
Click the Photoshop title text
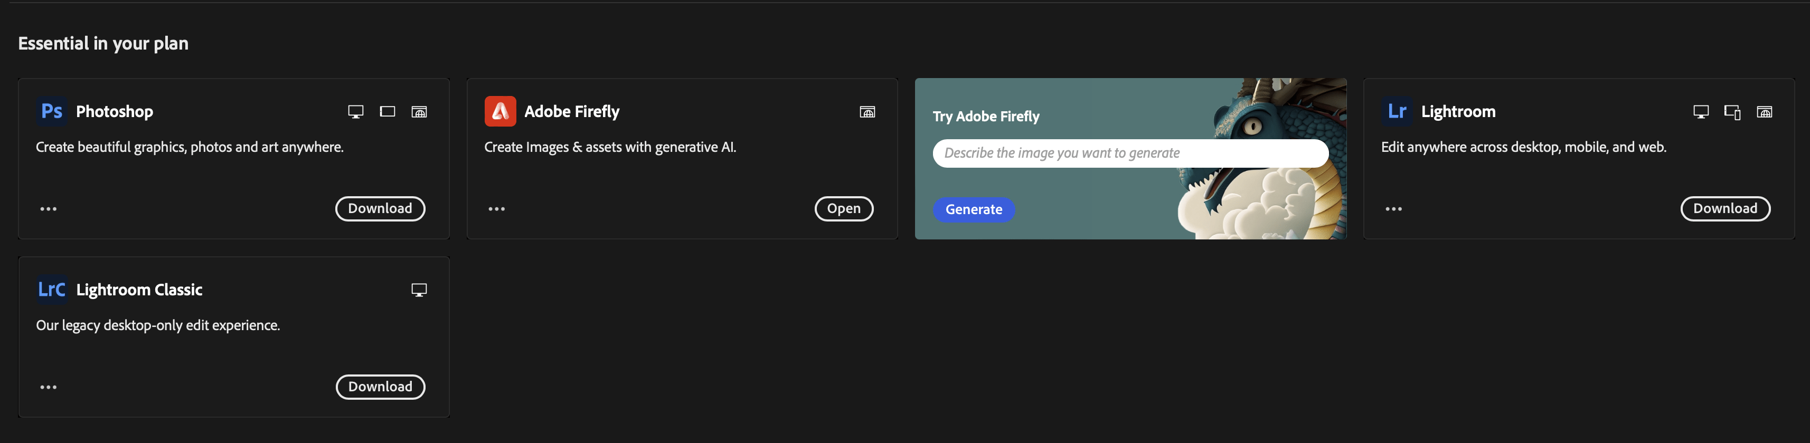point(115,112)
